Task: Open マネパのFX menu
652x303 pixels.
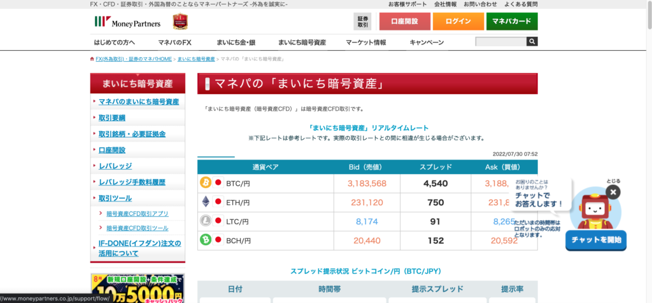Action: (174, 43)
